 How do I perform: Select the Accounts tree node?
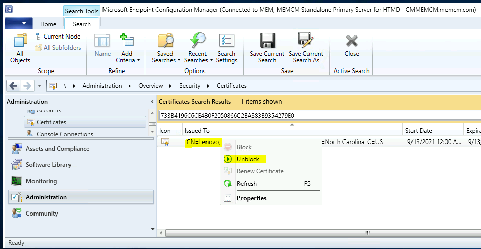pyautogui.click(x=49, y=110)
